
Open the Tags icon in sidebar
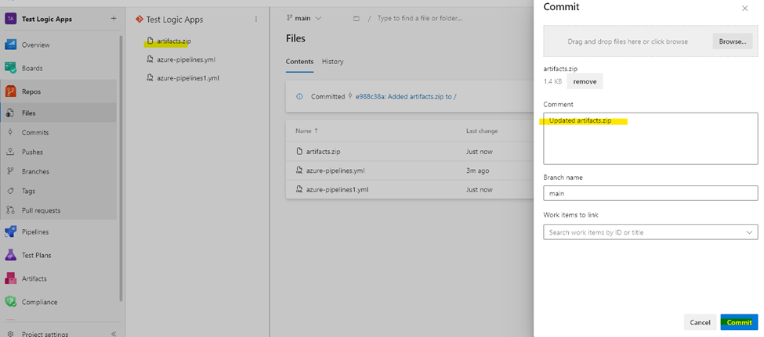click(10, 191)
